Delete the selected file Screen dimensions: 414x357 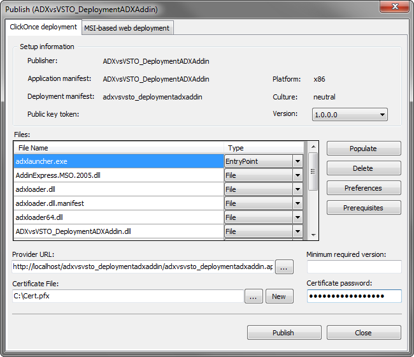click(x=364, y=168)
